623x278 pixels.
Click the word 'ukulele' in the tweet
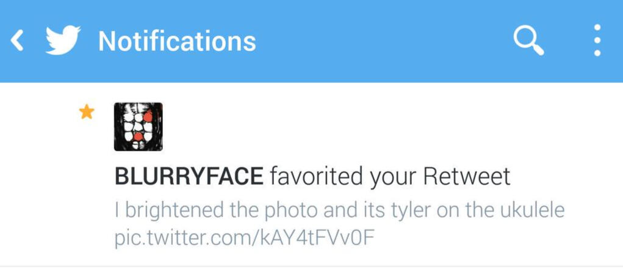pos(532,211)
